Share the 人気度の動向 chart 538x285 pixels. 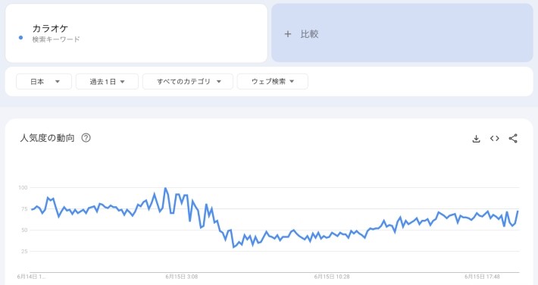point(513,139)
